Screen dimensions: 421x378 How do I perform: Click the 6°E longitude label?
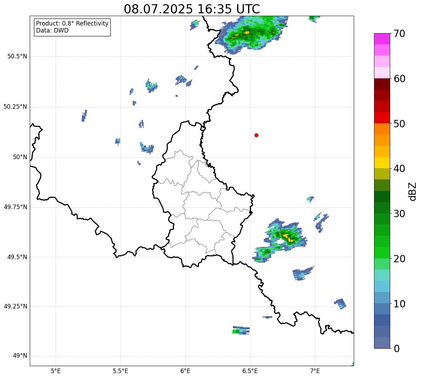(185, 371)
